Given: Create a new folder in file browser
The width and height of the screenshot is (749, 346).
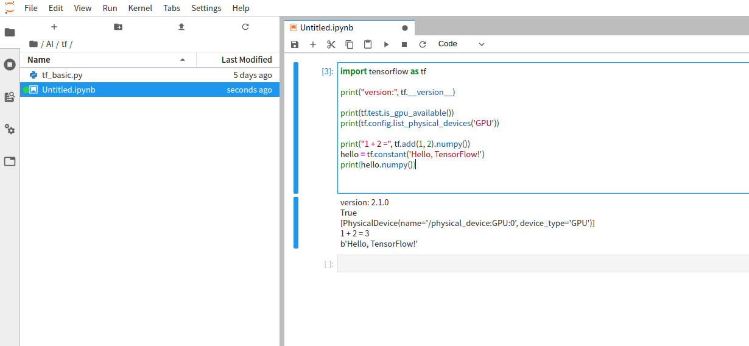Looking at the screenshot, I should pyautogui.click(x=118, y=27).
